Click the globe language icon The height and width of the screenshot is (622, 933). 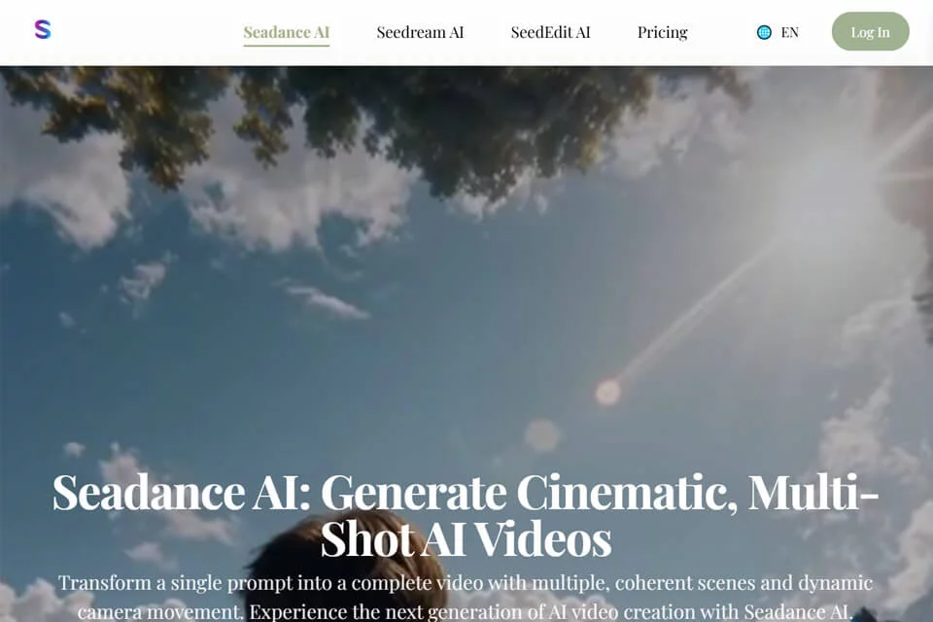pyautogui.click(x=764, y=32)
